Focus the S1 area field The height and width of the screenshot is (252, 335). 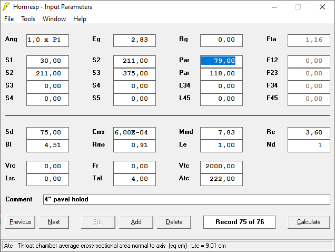tap(47, 61)
